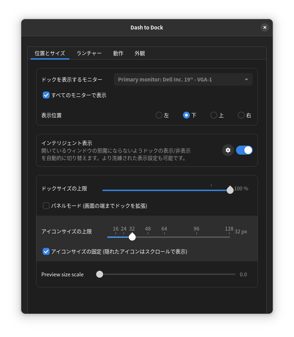Click the Dash to Dock window title

(147, 27)
